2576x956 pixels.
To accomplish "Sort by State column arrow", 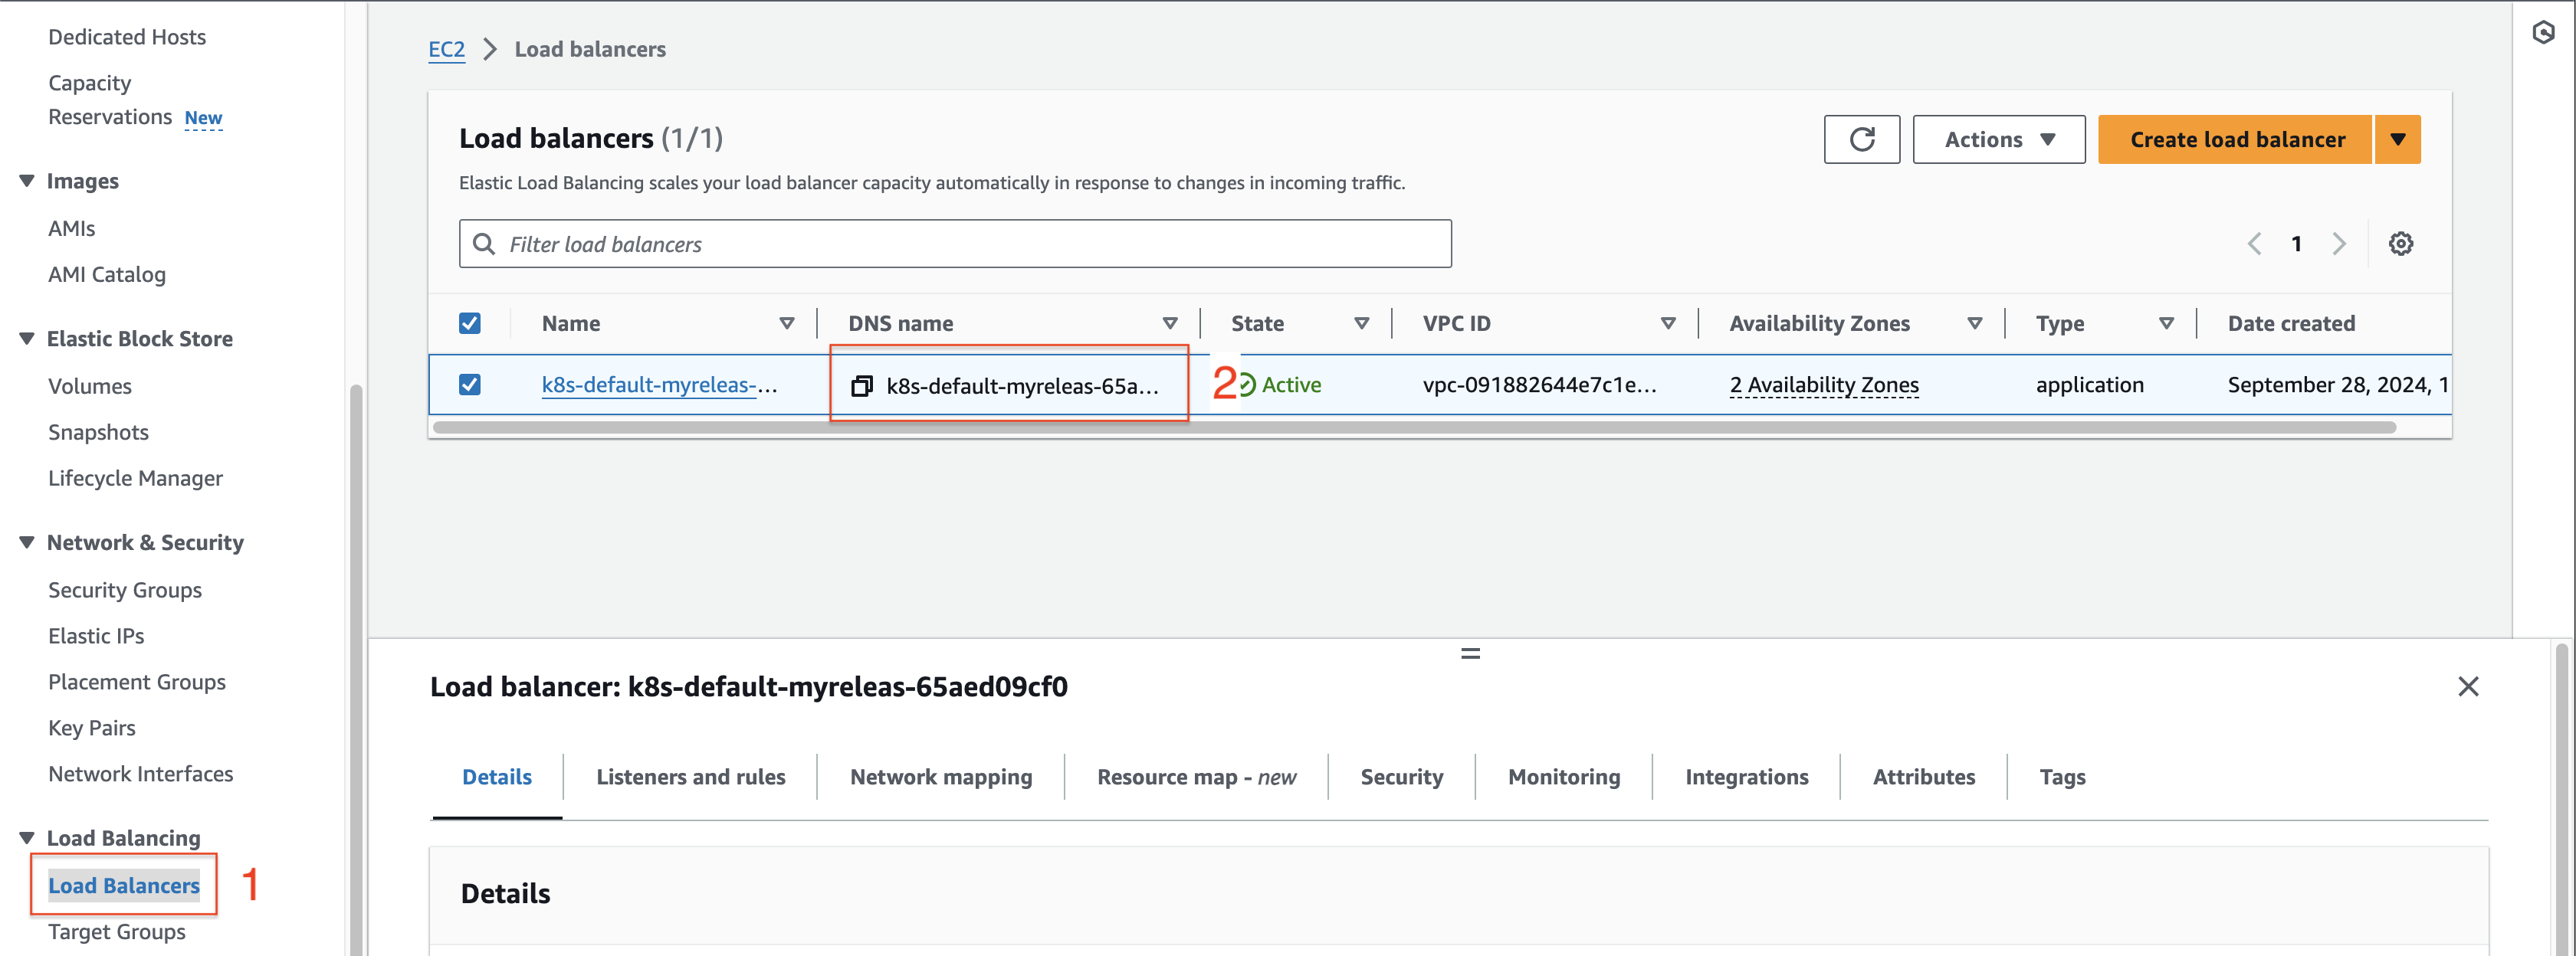I will tap(1361, 322).
